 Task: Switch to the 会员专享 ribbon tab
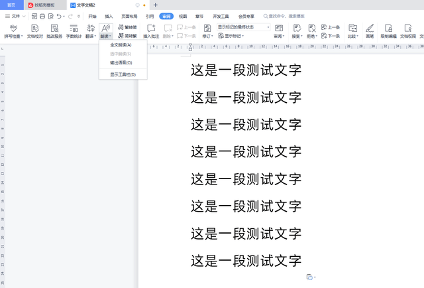point(246,16)
